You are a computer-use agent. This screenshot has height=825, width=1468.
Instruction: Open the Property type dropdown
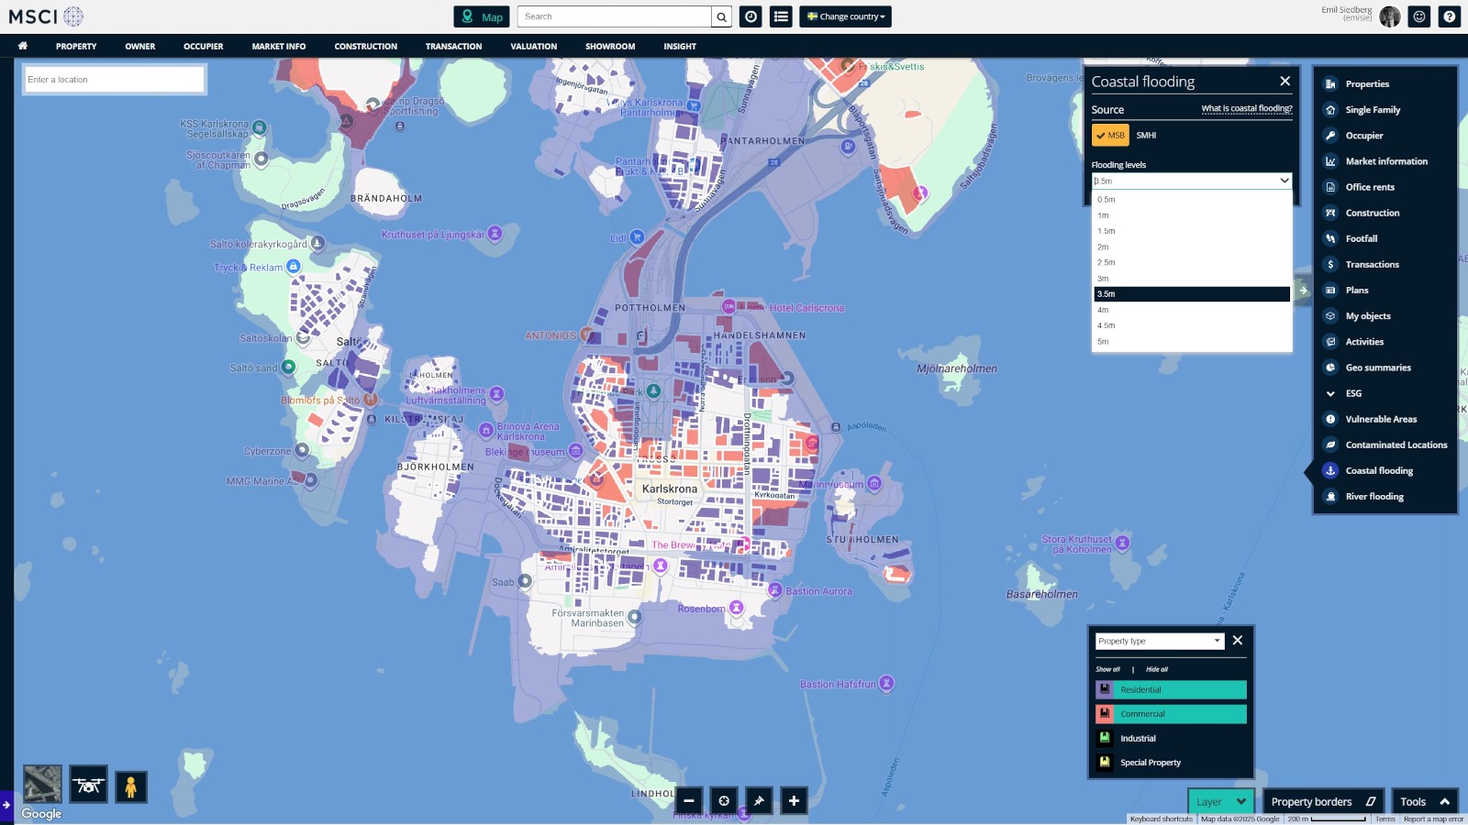[1159, 641]
